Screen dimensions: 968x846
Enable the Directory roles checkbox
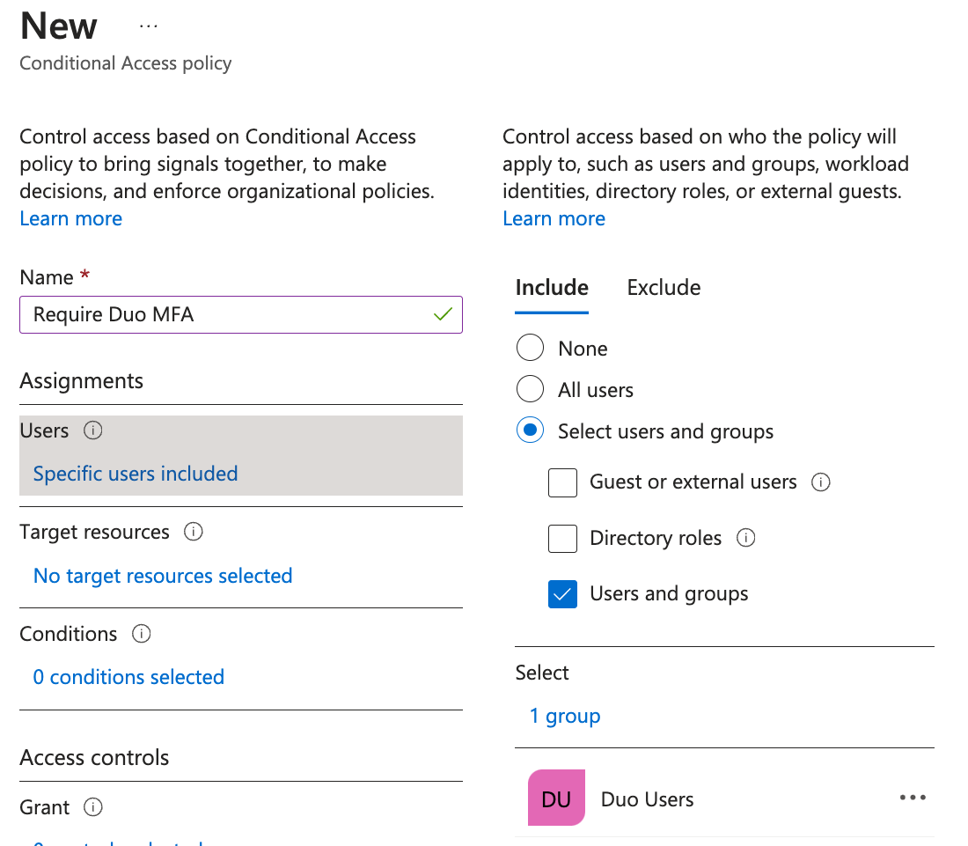562,538
